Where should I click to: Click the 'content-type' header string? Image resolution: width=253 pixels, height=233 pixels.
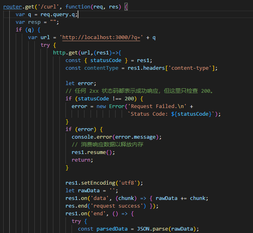[190, 68]
